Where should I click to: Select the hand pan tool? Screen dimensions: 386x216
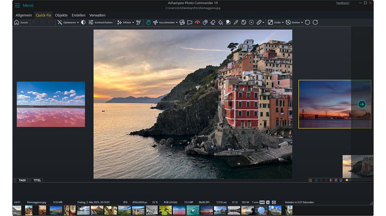[148, 22]
